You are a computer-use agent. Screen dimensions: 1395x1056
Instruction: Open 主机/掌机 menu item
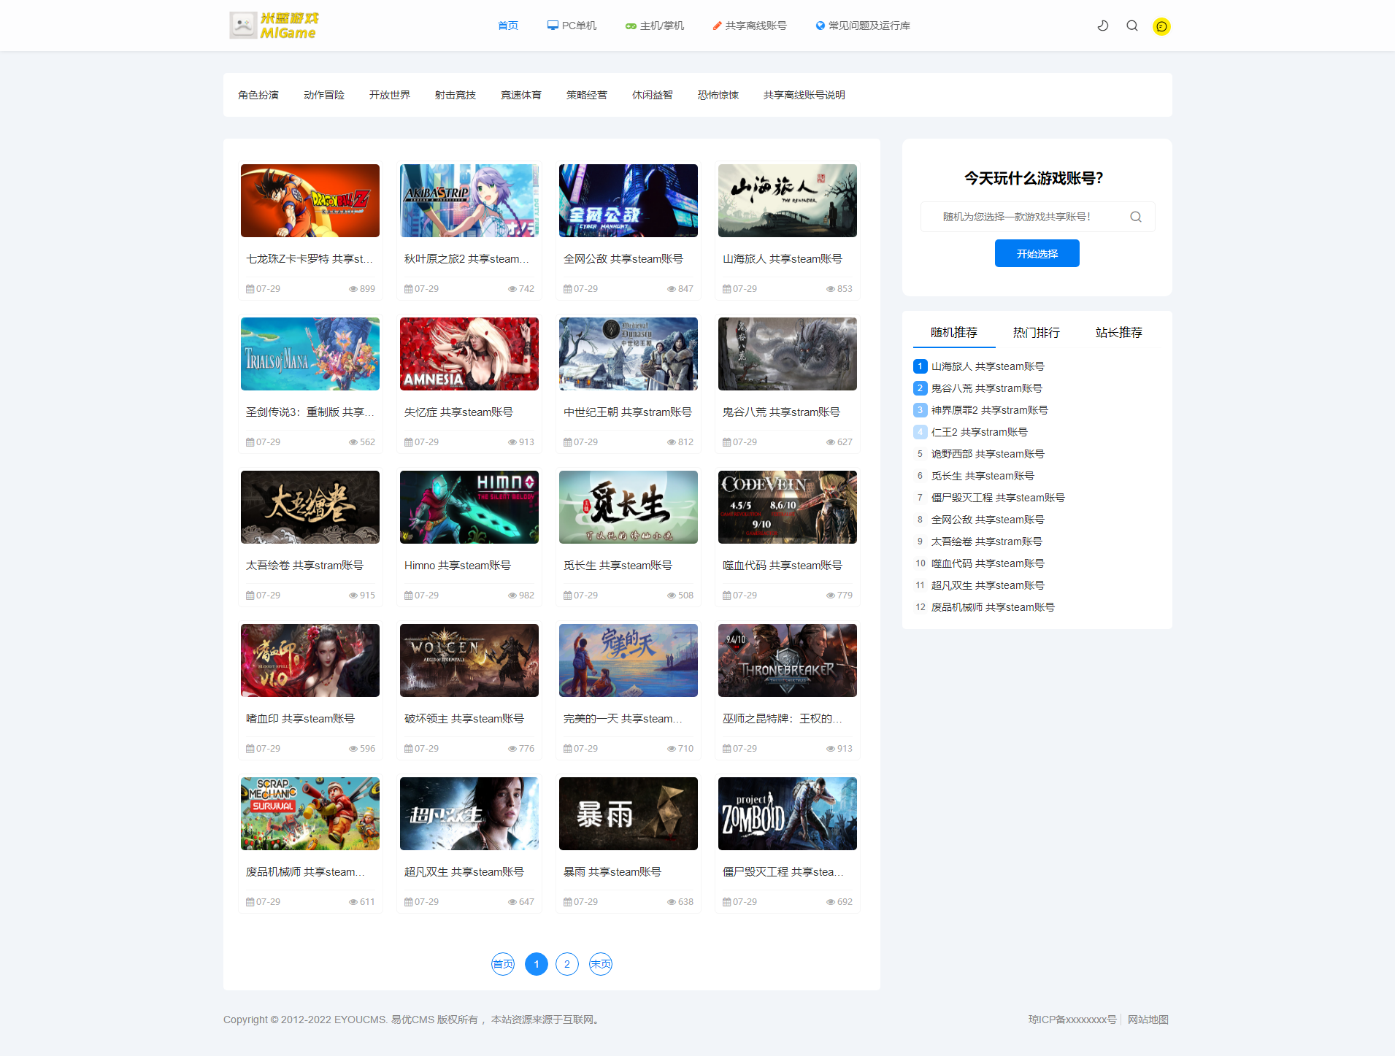pyautogui.click(x=655, y=26)
